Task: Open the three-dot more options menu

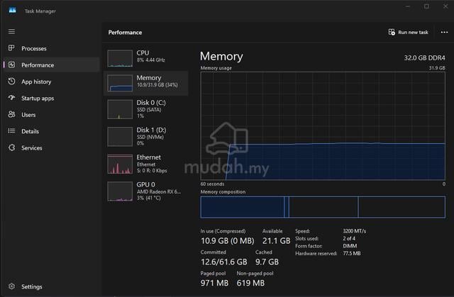Action: click(x=444, y=32)
